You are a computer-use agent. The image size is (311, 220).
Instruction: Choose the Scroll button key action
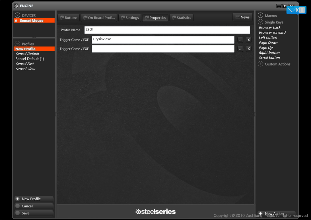269,57
